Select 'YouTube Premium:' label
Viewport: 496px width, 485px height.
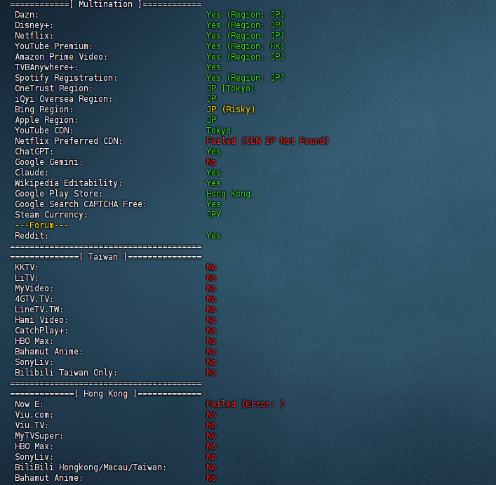pyautogui.click(x=53, y=46)
